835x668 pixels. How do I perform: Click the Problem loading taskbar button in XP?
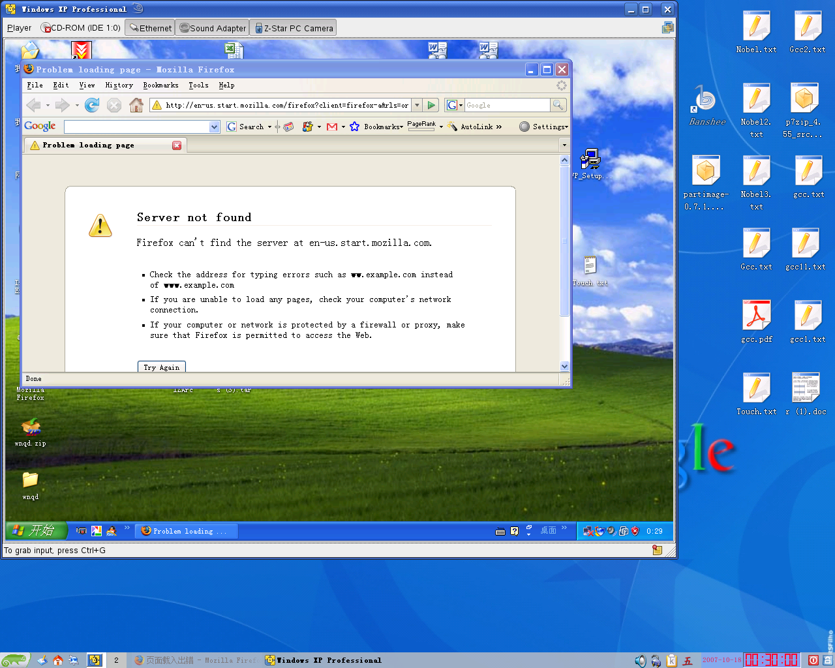[187, 531]
